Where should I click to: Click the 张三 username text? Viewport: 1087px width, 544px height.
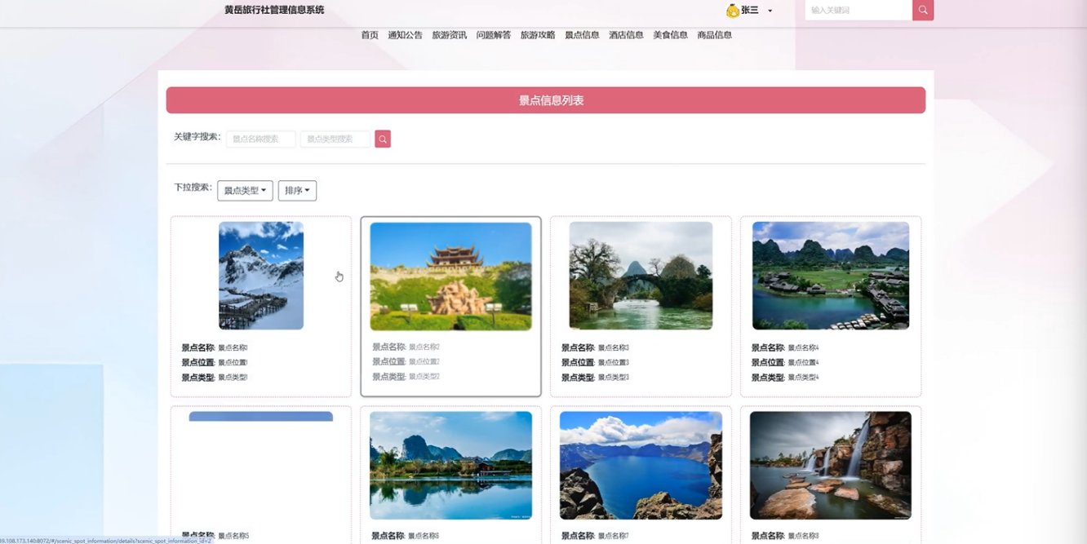coord(750,11)
